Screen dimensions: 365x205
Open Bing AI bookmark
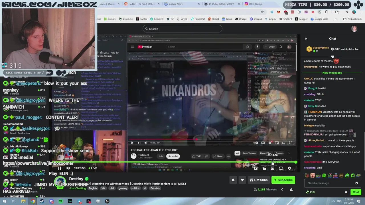tap(270, 19)
